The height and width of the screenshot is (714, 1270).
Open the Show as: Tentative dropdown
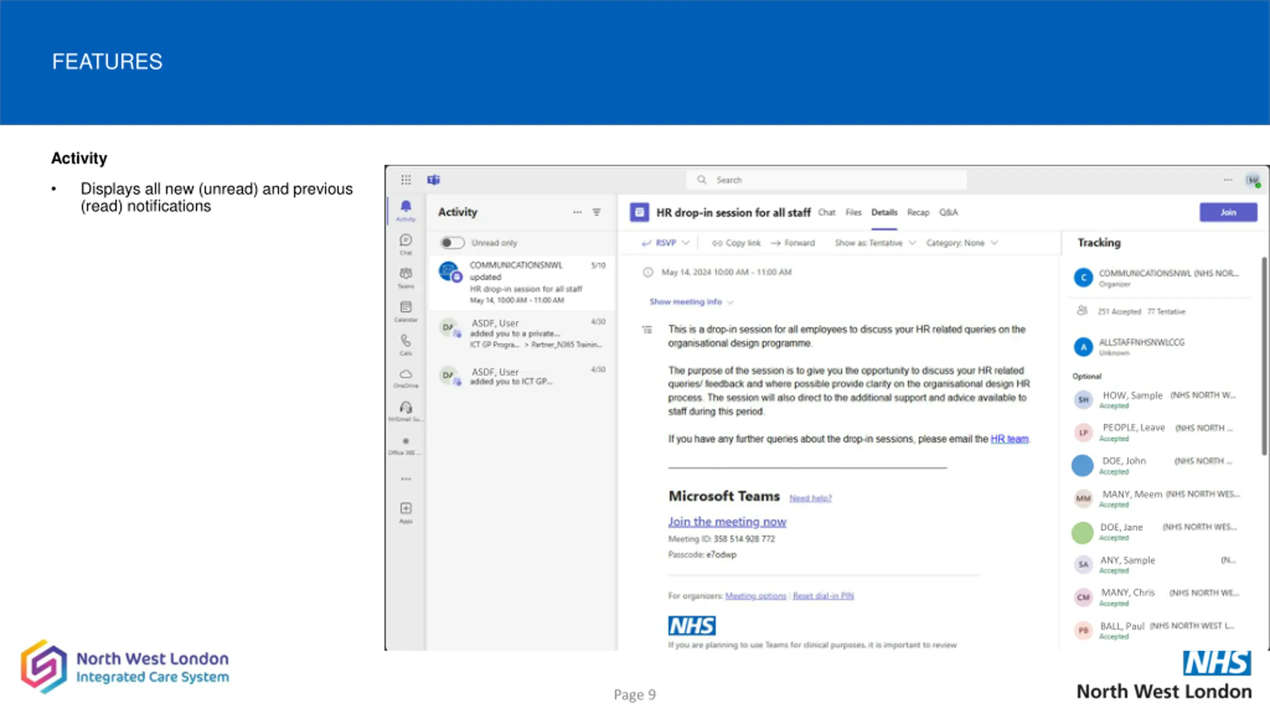point(875,243)
